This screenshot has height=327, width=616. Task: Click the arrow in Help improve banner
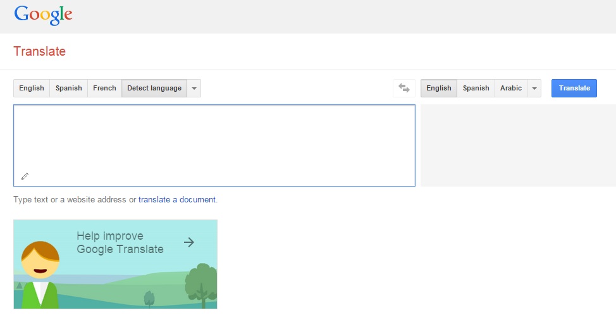tap(188, 242)
